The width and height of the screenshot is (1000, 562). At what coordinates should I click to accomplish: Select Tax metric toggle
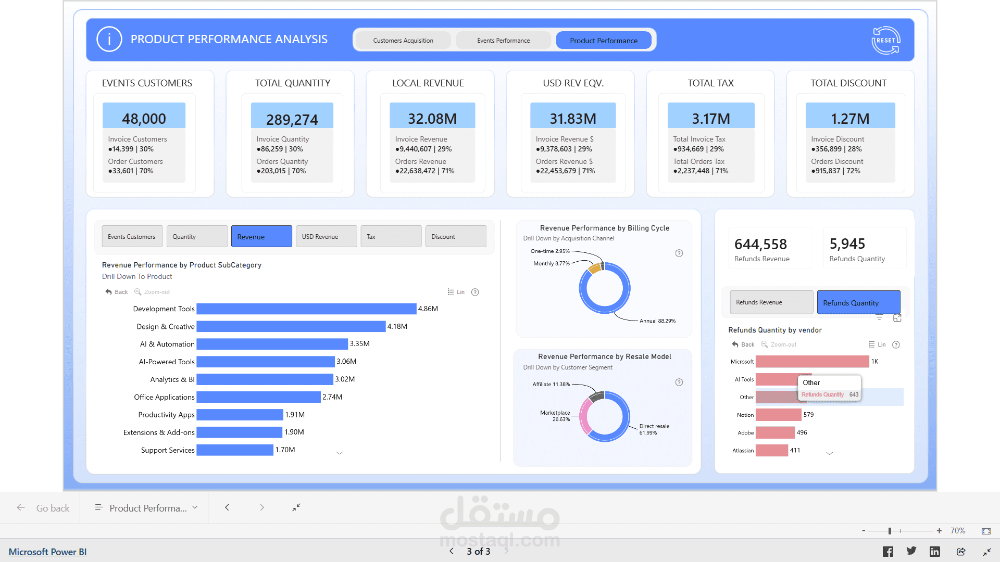[391, 236]
